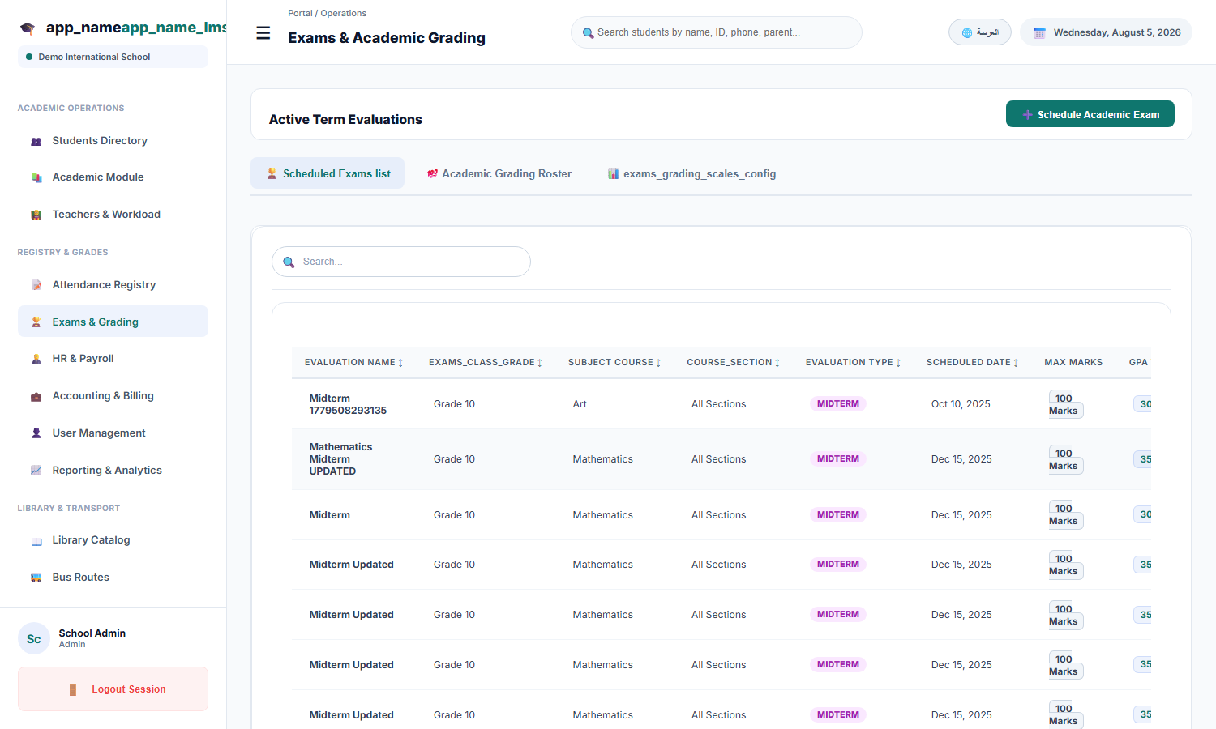Go to Students Directory
Screen dimensions: 1216x729
(113, 141)
